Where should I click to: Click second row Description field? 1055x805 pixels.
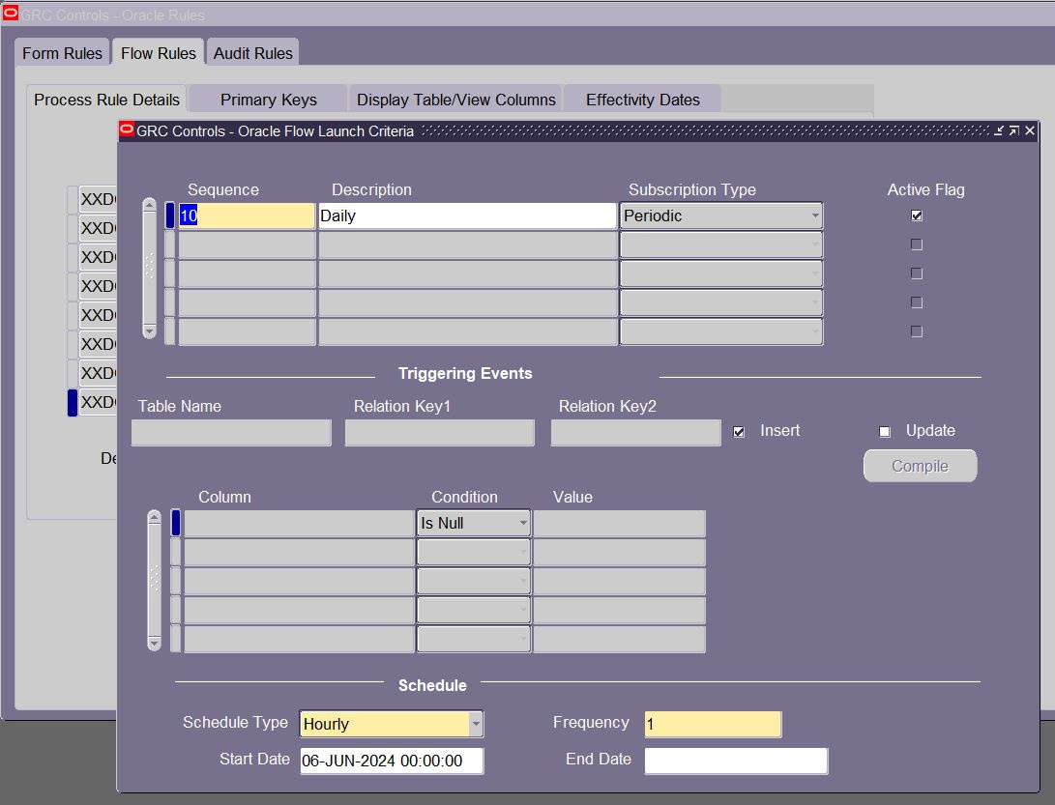[468, 244]
